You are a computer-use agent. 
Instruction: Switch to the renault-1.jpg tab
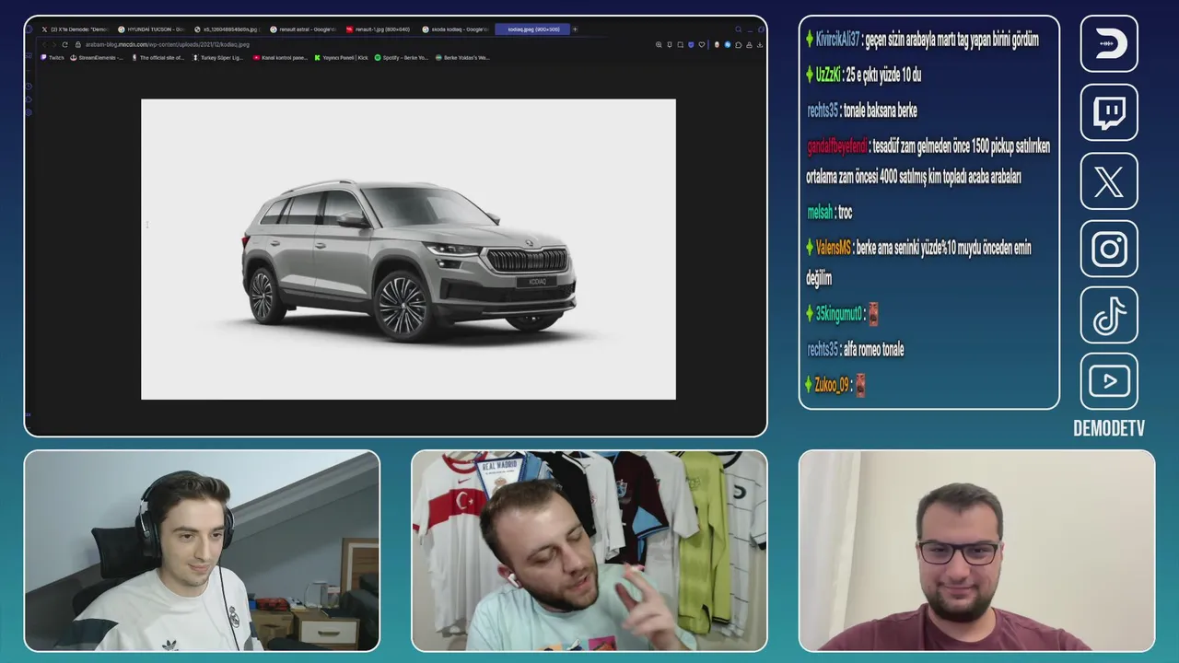point(379,29)
